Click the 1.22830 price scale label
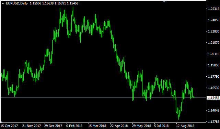Image resolution: width=220 pixels, height=129 pixels. (x=213, y=31)
